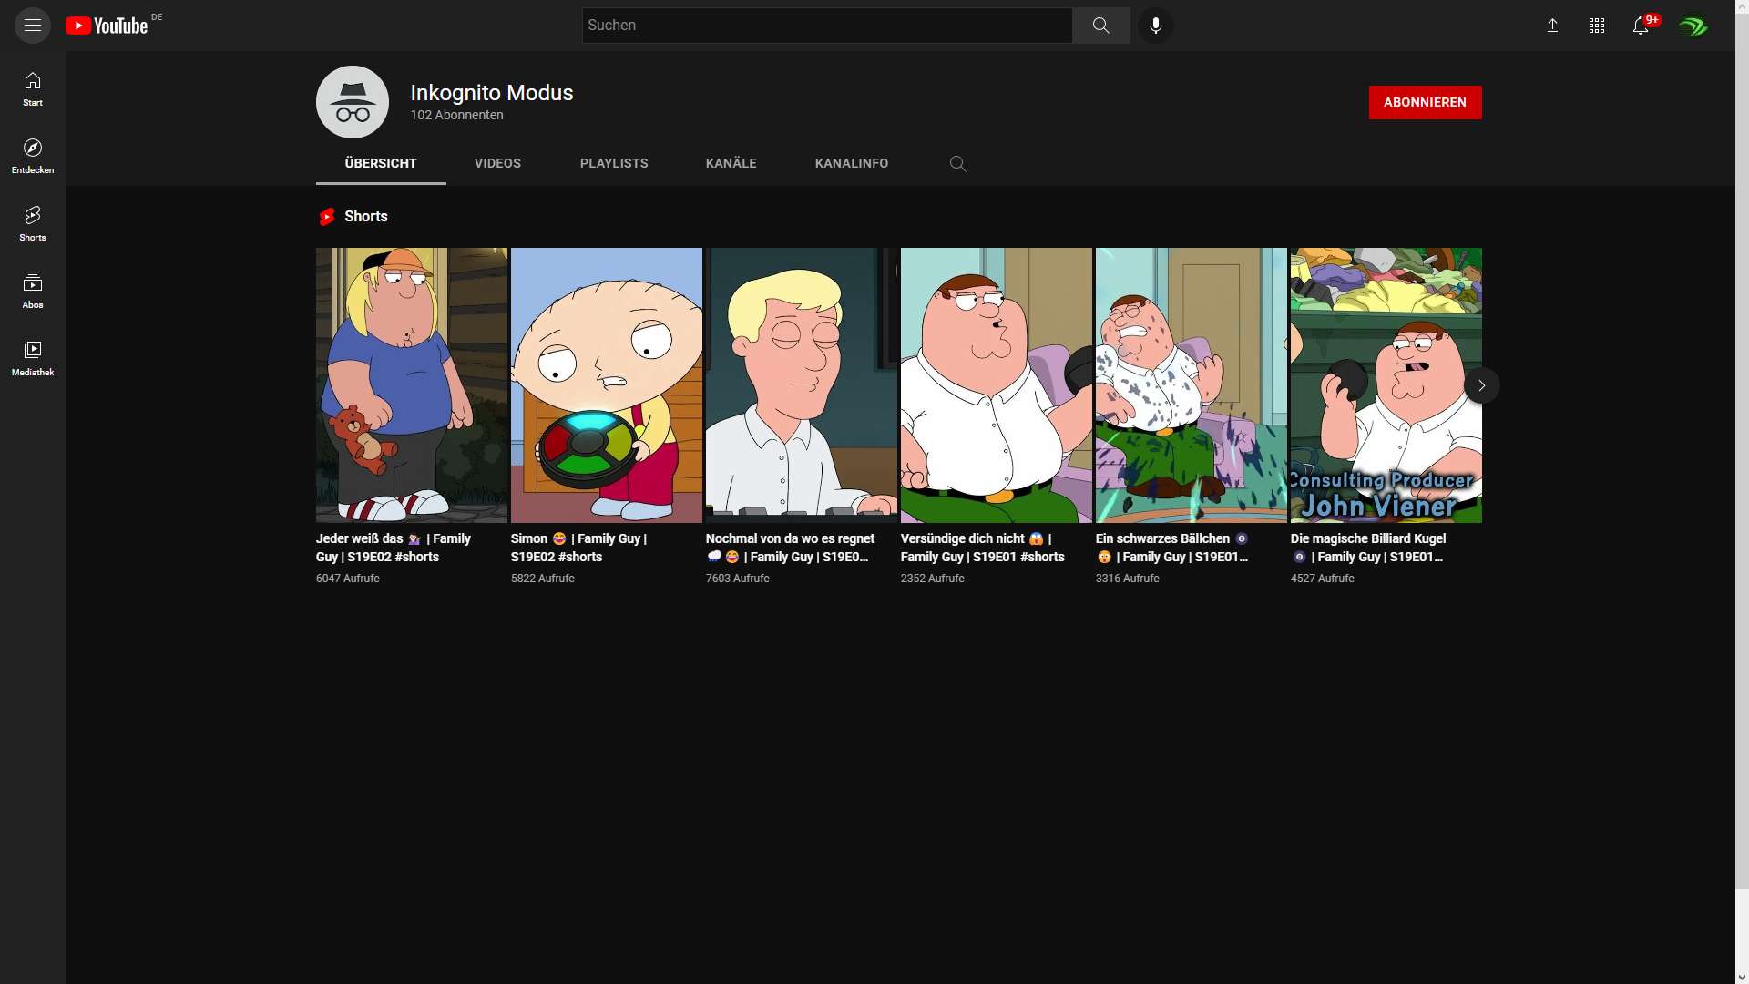Open Stewie Simon game thumbnail
This screenshot has width=1749, height=984.
(606, 385)
